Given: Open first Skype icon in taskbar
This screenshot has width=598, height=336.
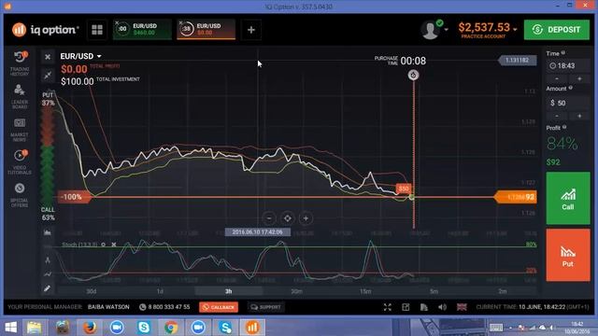Looking at the screenshot, I should (x=144, y=328).
